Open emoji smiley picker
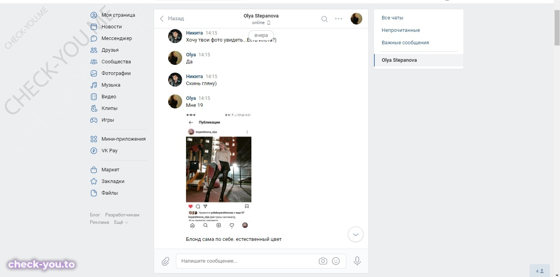 (x=336, y=261)
